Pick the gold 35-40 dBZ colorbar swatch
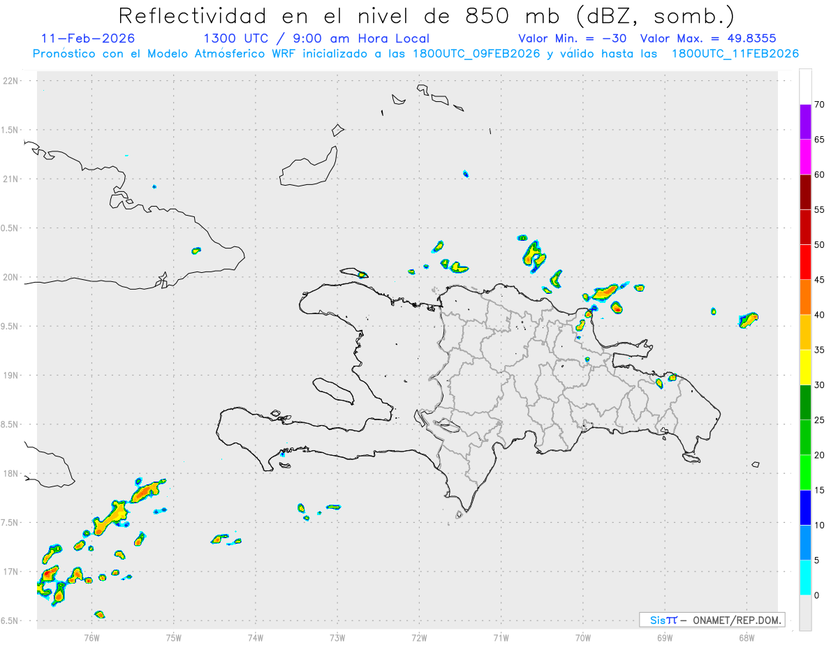 (x=805, y=332)
